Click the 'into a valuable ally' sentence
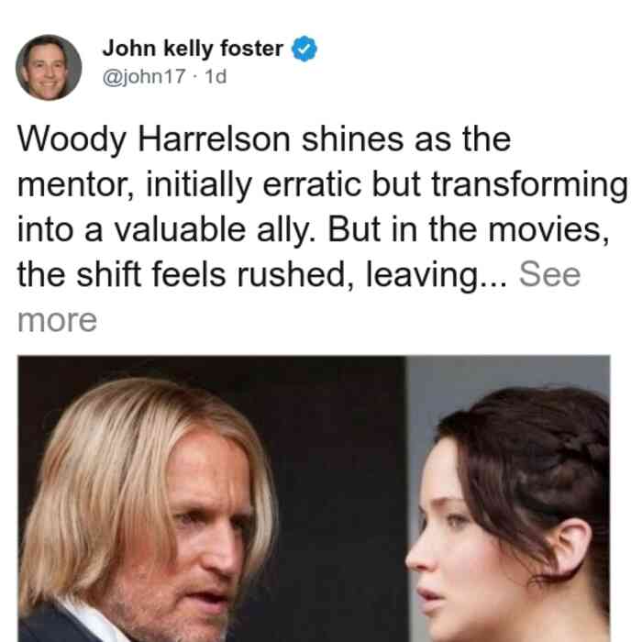 (x=166, y=229)
